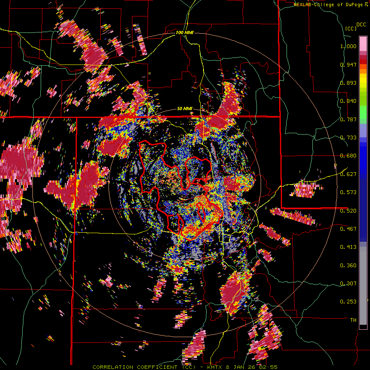
Task: Click the 02:55 timestamp in caption
Action: tap(269, 367)
